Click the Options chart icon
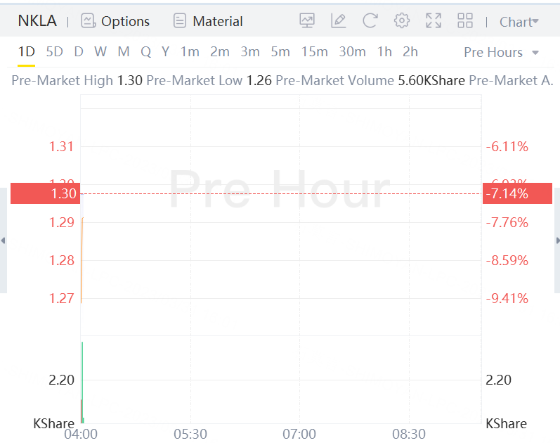Image resolution: width=560 pixels, height=443 pixels. (88, 21)
